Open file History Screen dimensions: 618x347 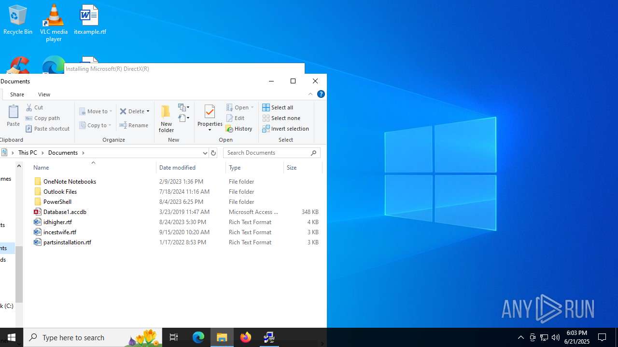(x=239, y=129)
